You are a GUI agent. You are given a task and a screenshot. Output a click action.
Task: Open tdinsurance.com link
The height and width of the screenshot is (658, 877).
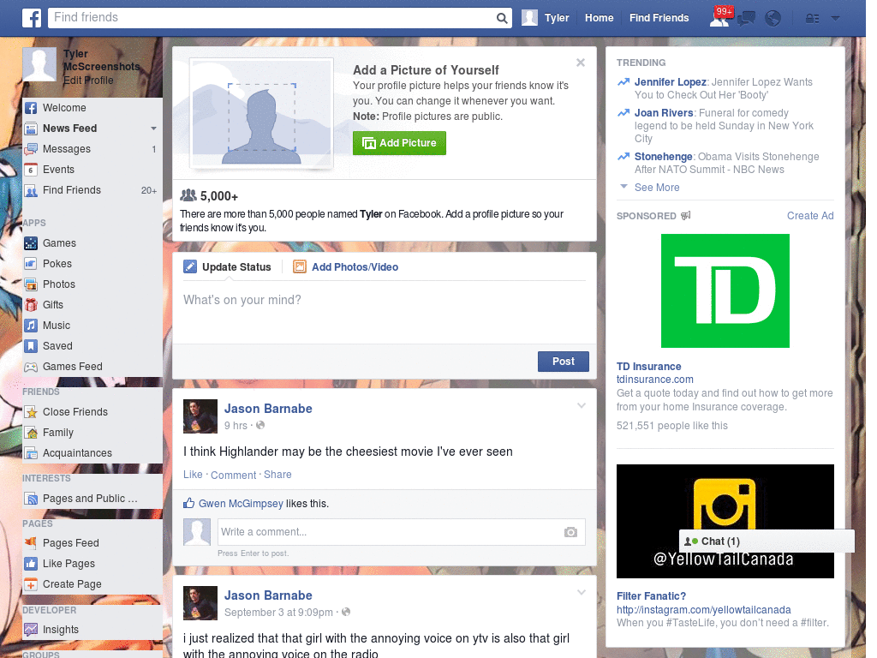pos(655,380)
